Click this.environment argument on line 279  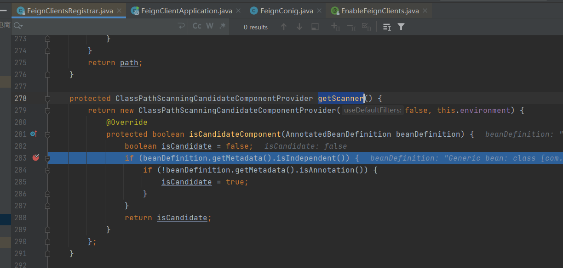(x=474, y=110)
